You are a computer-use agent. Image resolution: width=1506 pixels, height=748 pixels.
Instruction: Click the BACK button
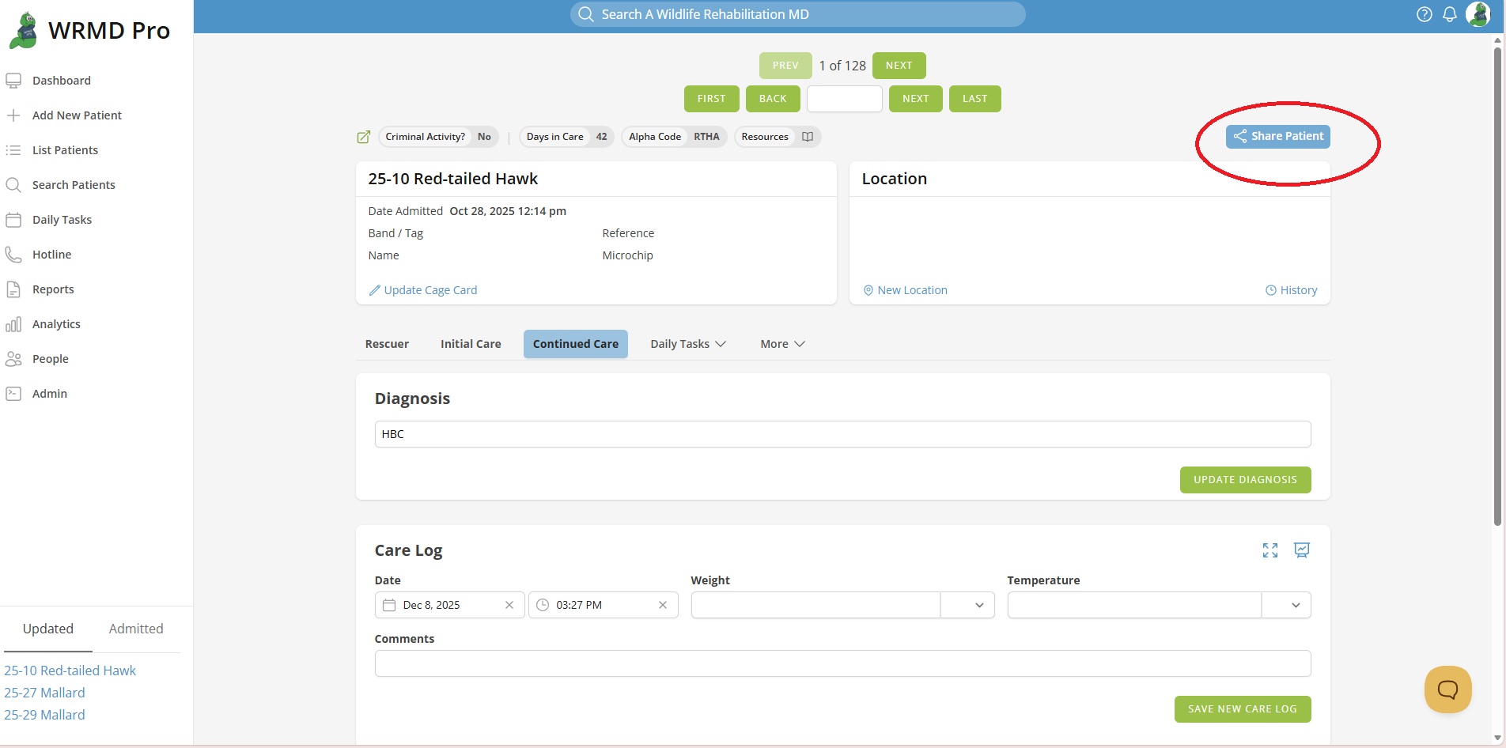(x=773, y=99)
